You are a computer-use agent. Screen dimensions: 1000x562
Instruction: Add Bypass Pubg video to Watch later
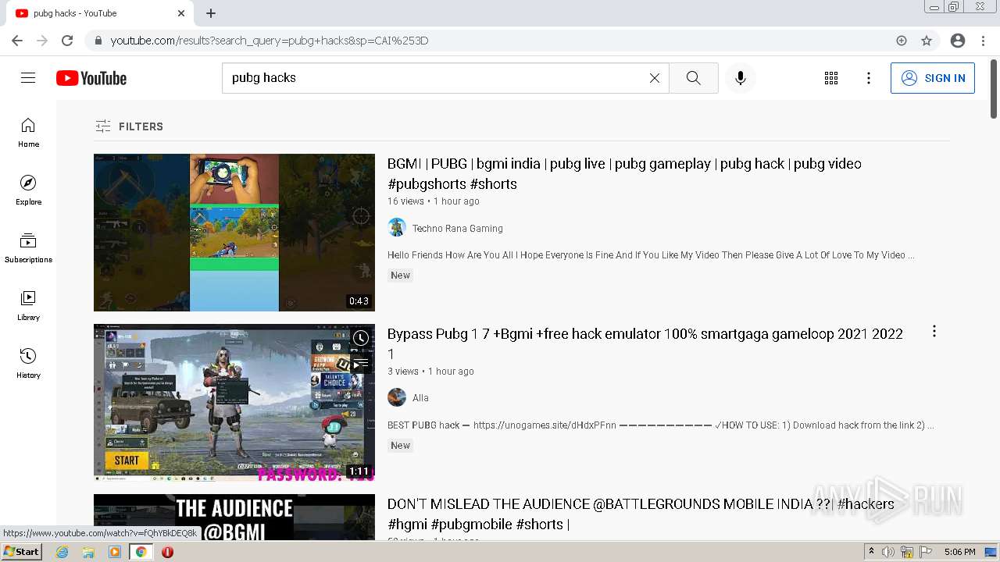click(360, 338)
